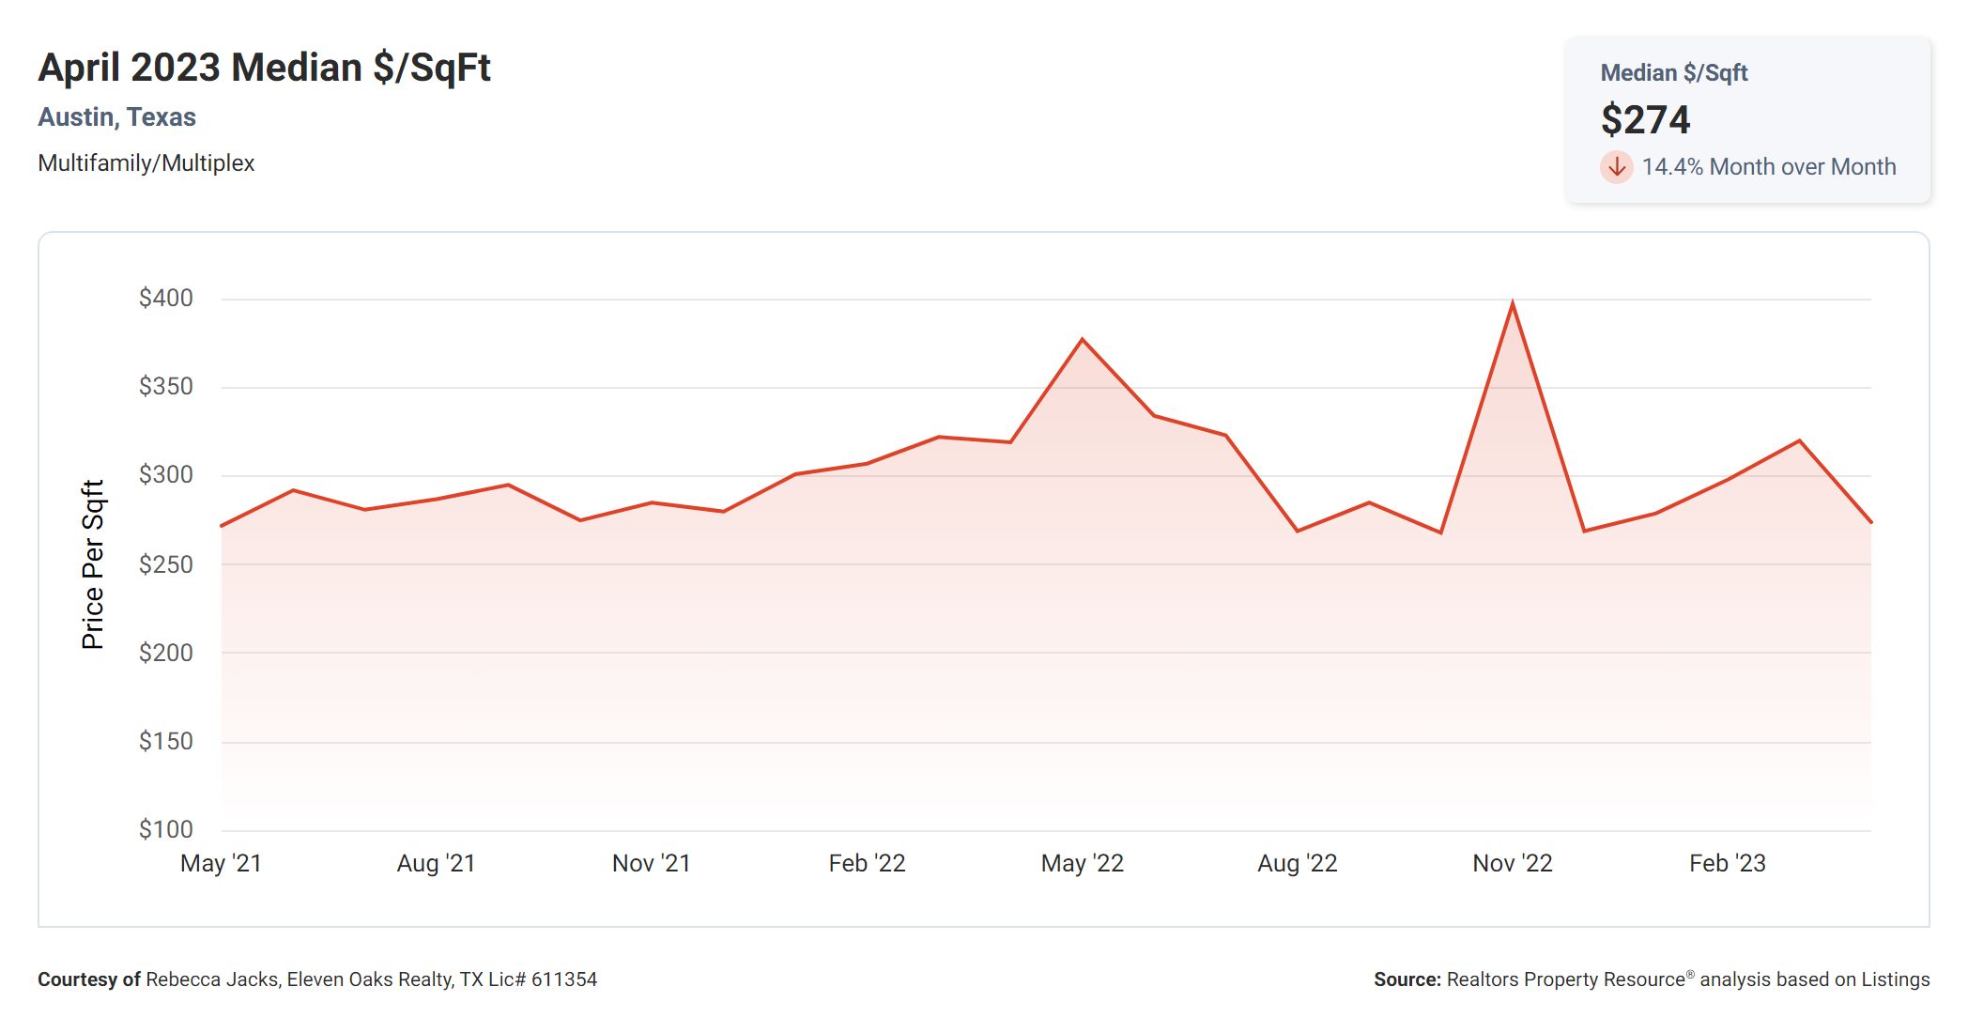Click the 14.4% Month over Month text
Image resolution: width=1968 pixels, height=1033 pixels.
coord(1768,167)
